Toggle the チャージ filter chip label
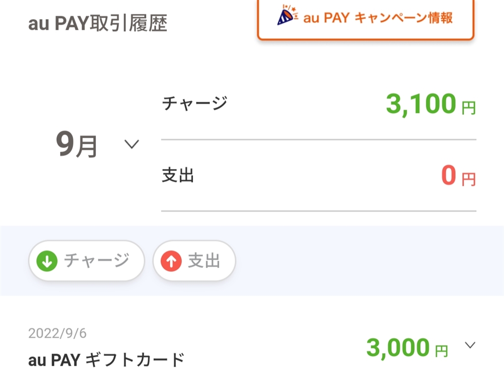 [96, 261]
